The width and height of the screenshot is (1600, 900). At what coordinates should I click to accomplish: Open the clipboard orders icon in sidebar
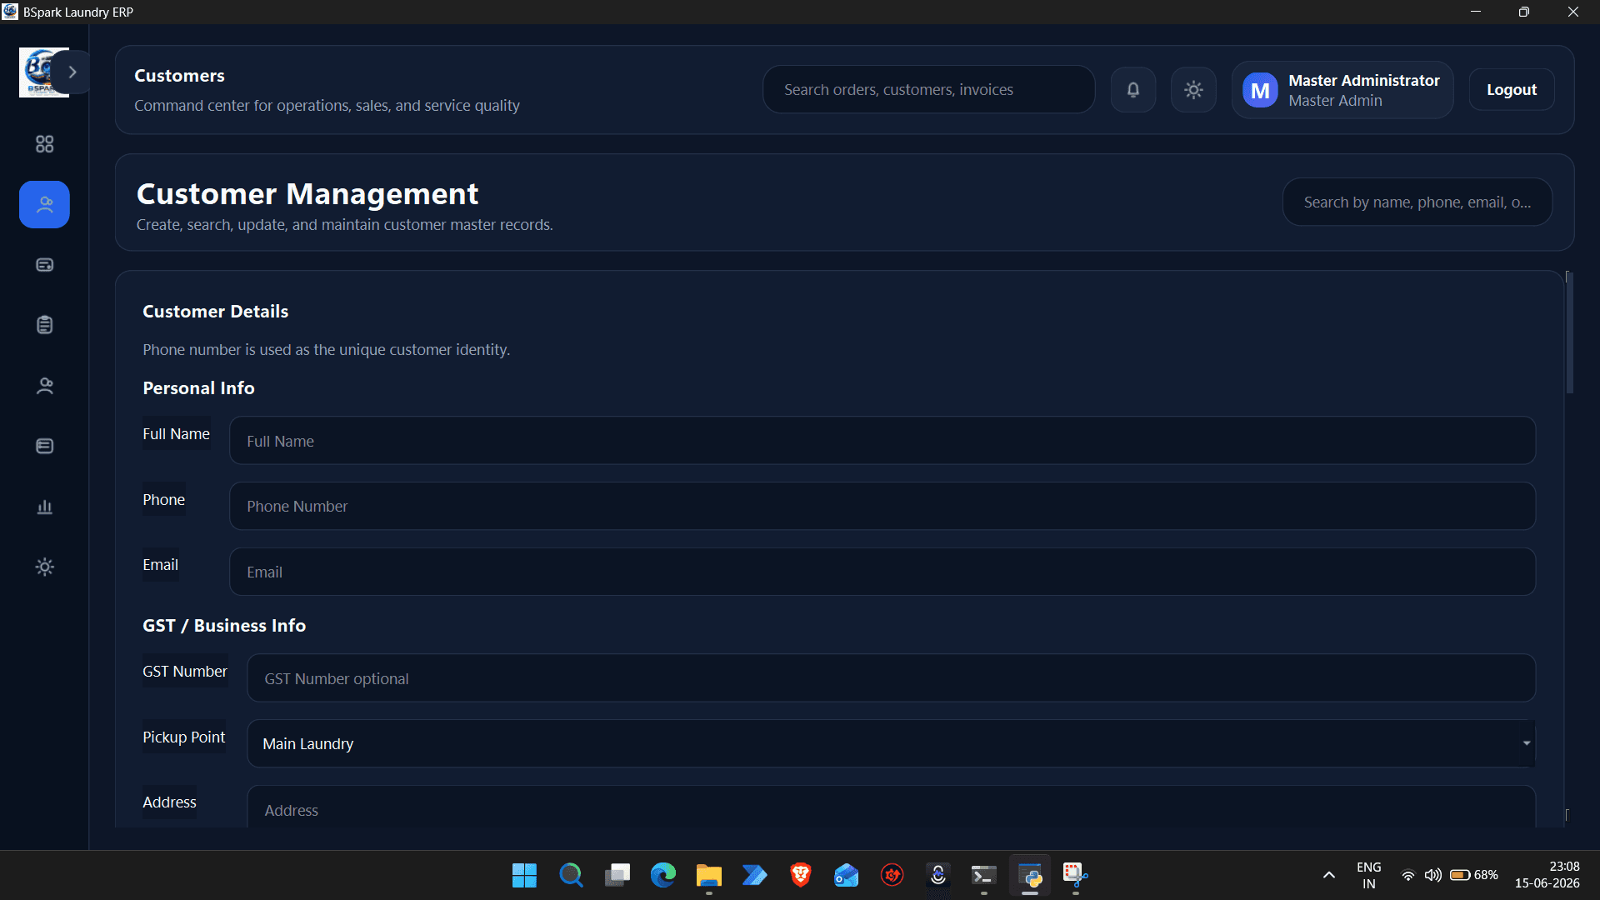[x=45, y=325]
